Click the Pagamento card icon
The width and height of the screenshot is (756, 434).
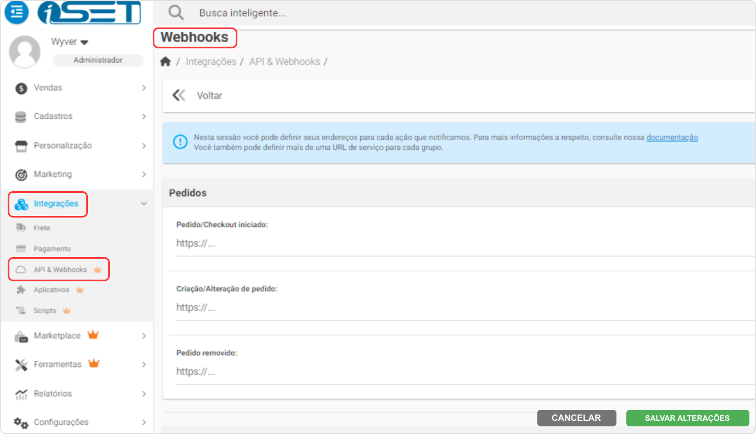(21, 249)
